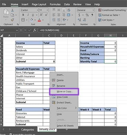
Task: Open Format as Table menu
Action: click(109, 15)
